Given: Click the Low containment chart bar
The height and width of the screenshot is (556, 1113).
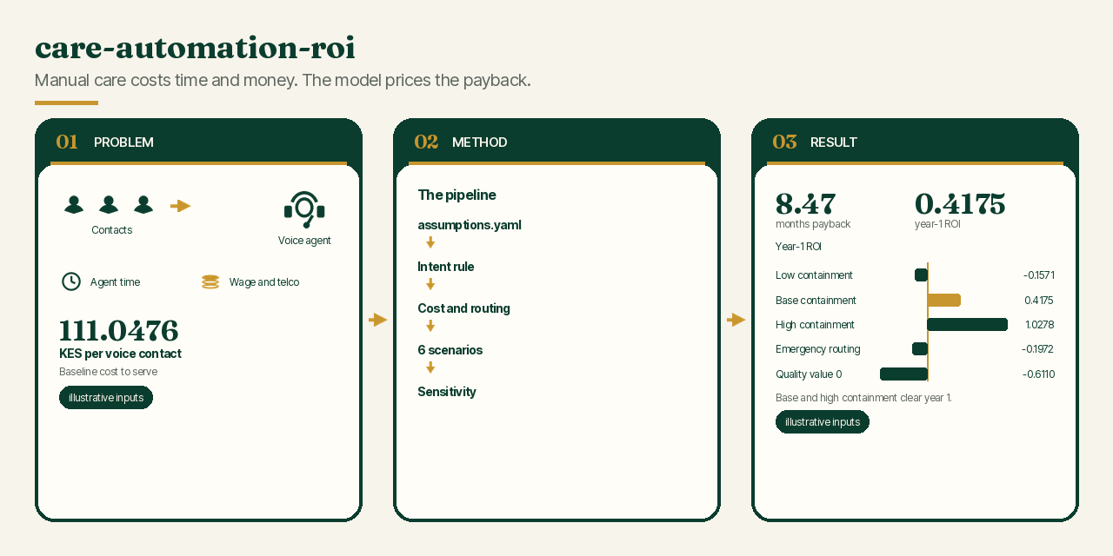Looking at the screenshot, I should pos(922,275).
